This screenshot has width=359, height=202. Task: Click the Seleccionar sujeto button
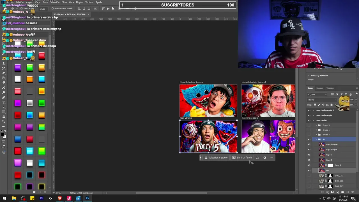pyautogui.click(x=216, y=158)
